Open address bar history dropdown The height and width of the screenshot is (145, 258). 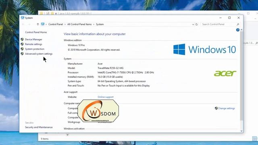point(193,25)
